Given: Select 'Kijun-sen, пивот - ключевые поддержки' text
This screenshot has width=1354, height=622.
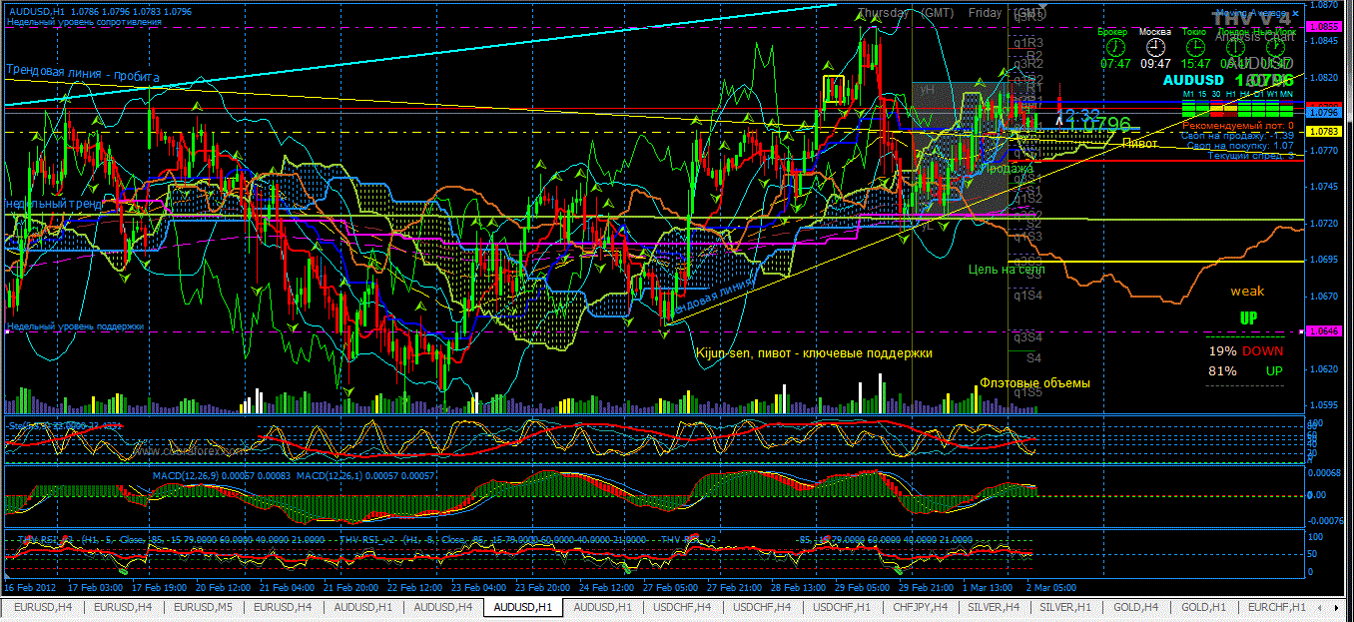Looking at the screenshot, I should tap(814, 353).
